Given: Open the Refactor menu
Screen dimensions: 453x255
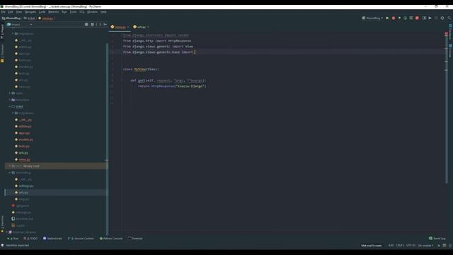Looking at the screenshot, I should (54, 12).
